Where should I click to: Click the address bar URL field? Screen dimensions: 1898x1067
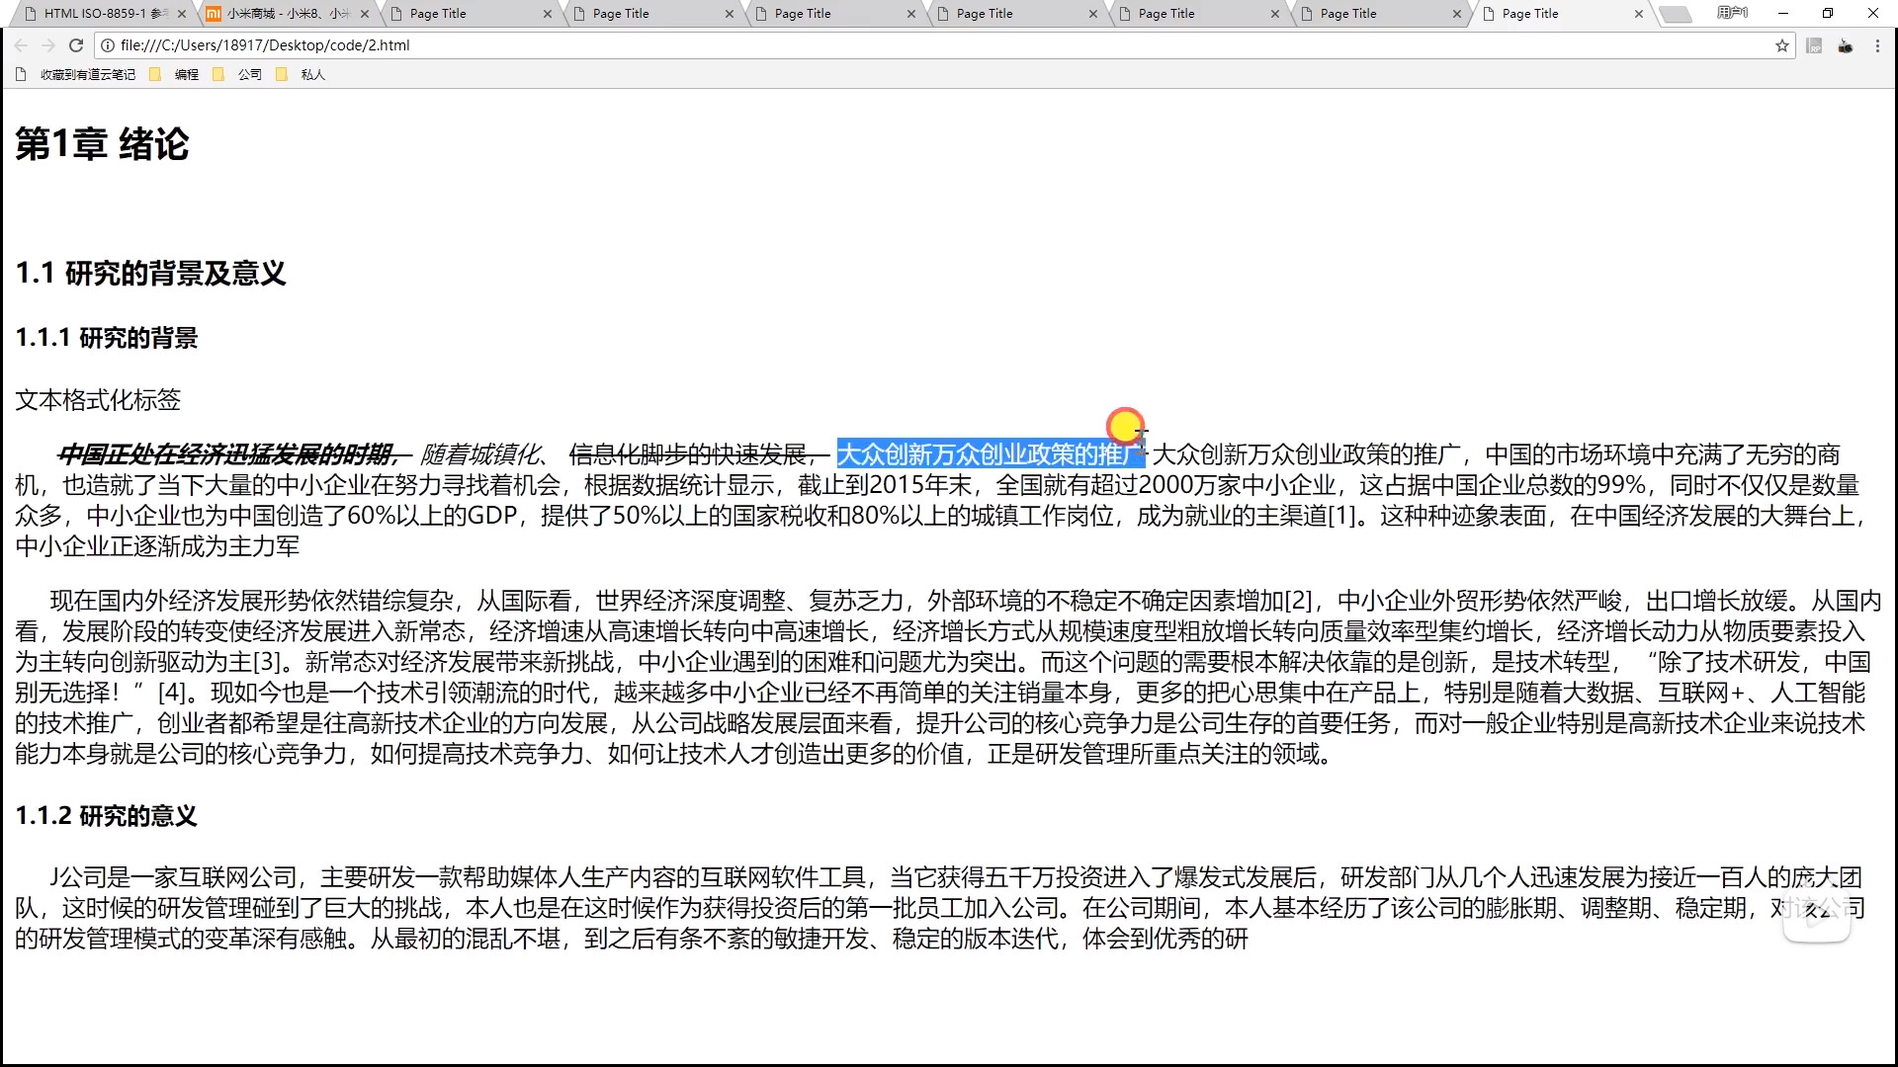pyautogui.click(x=890, y=45)
